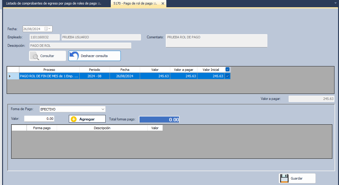Select the 5170 - Pago de rol de pago tab
Screen dimensions: 339x185
tap(135, 4)
